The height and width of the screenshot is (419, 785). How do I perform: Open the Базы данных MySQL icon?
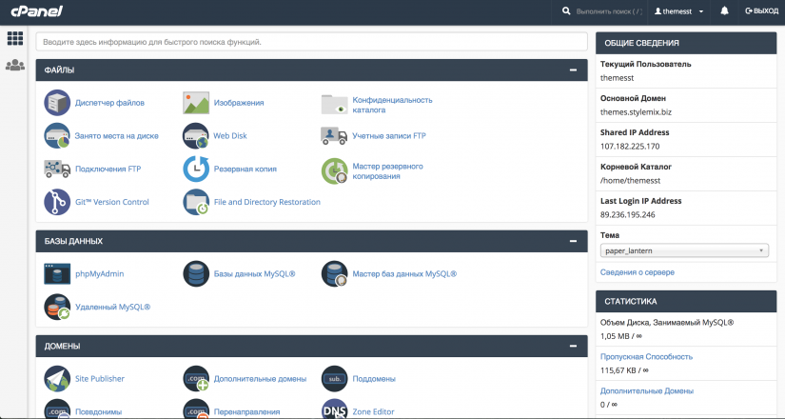pos(196,273)
